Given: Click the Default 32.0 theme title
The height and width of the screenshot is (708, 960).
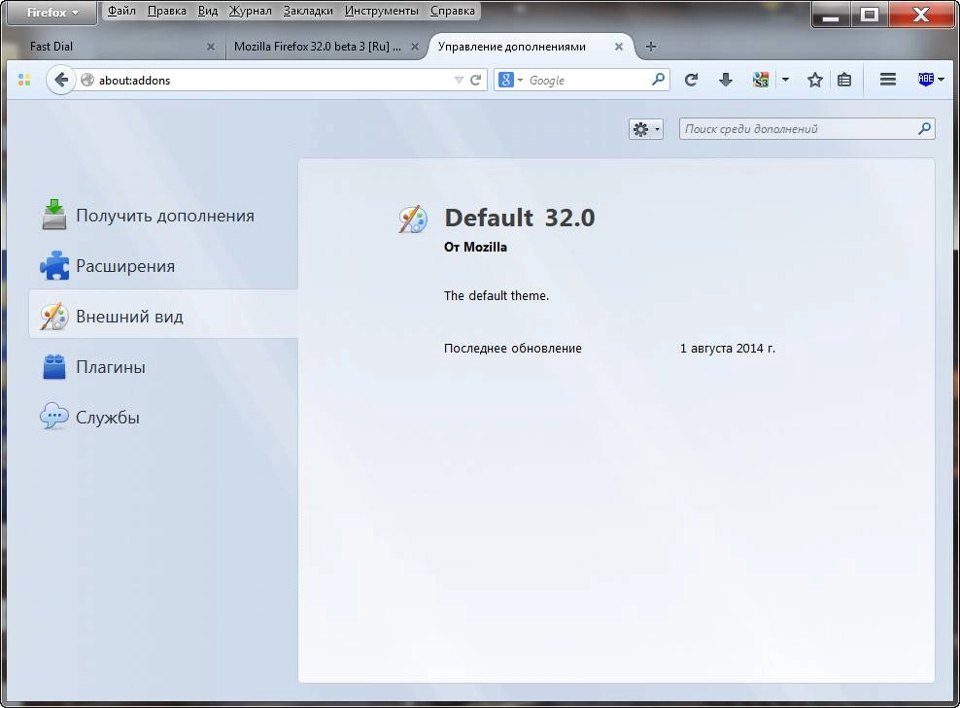Looking at the screenshot, I should (520, 218).
